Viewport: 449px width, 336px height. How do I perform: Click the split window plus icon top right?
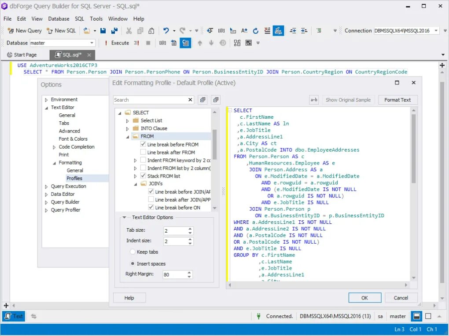pos(442,65)
